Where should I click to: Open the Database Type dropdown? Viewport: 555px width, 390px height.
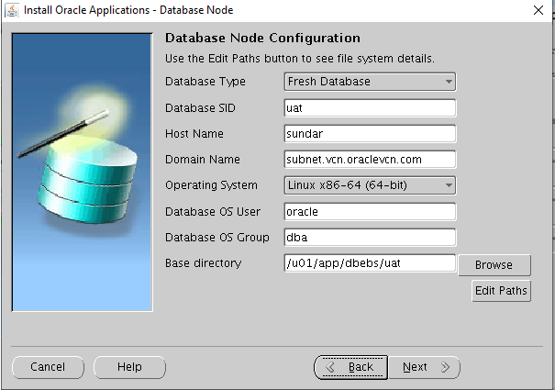point(370,82)
